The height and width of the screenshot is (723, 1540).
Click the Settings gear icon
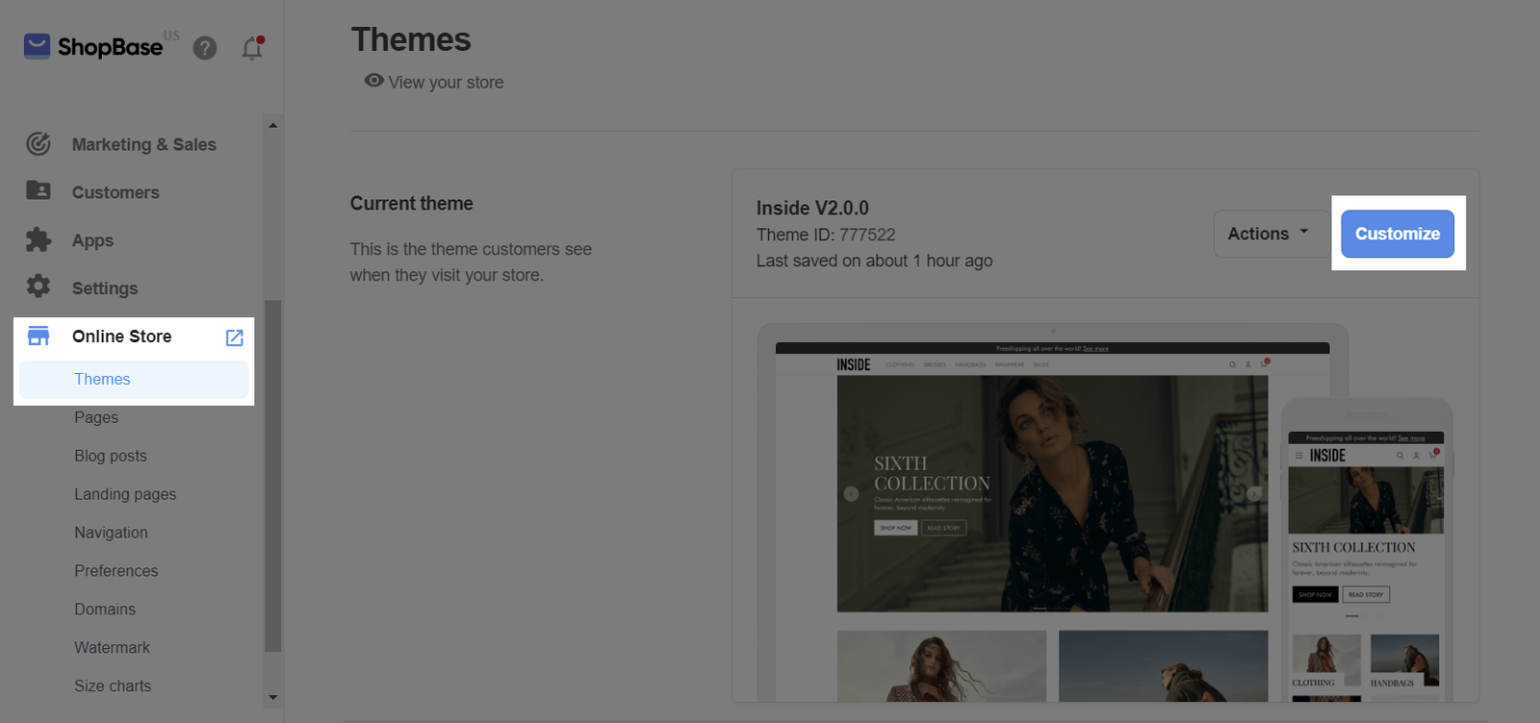pos(38,287)
